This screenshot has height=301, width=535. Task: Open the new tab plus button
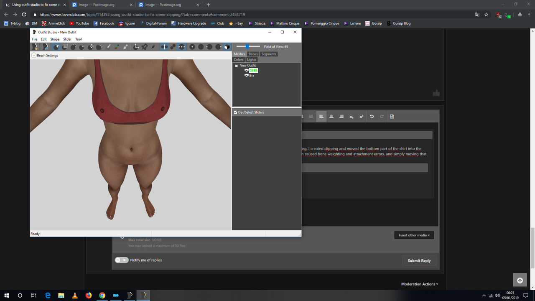pos(208,5)
